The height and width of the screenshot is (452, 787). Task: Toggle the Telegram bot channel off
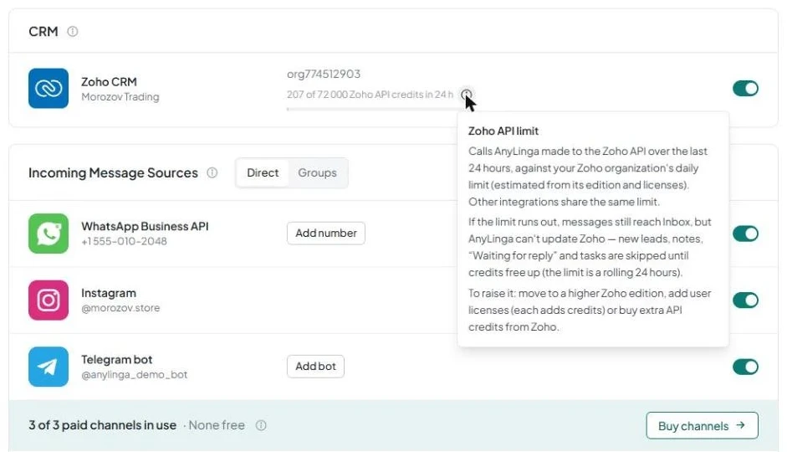tap(745, 367)
